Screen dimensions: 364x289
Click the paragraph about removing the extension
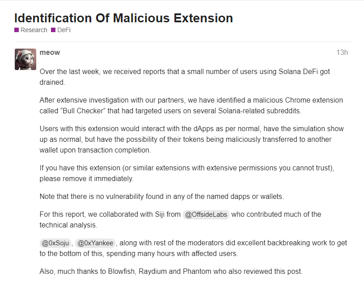click(186, 173)
